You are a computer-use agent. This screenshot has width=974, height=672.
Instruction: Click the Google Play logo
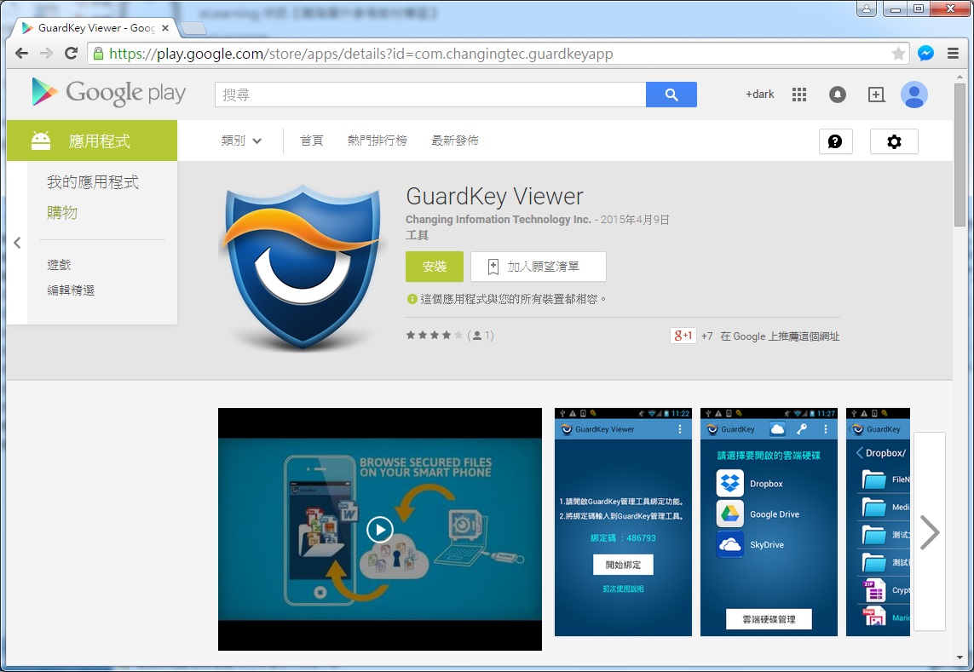[x=109, y=93]
